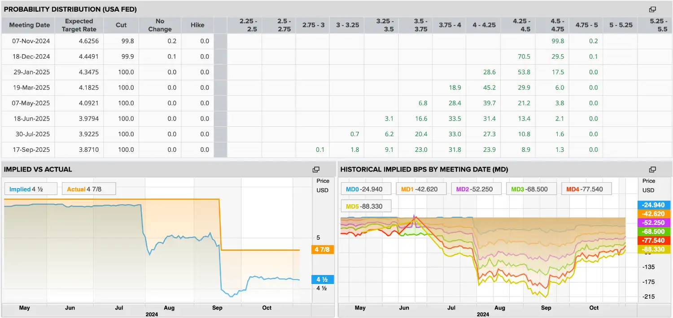Click the -215 tick on Historical BPS price axis
673x318 pixels.
click(649, 297)
